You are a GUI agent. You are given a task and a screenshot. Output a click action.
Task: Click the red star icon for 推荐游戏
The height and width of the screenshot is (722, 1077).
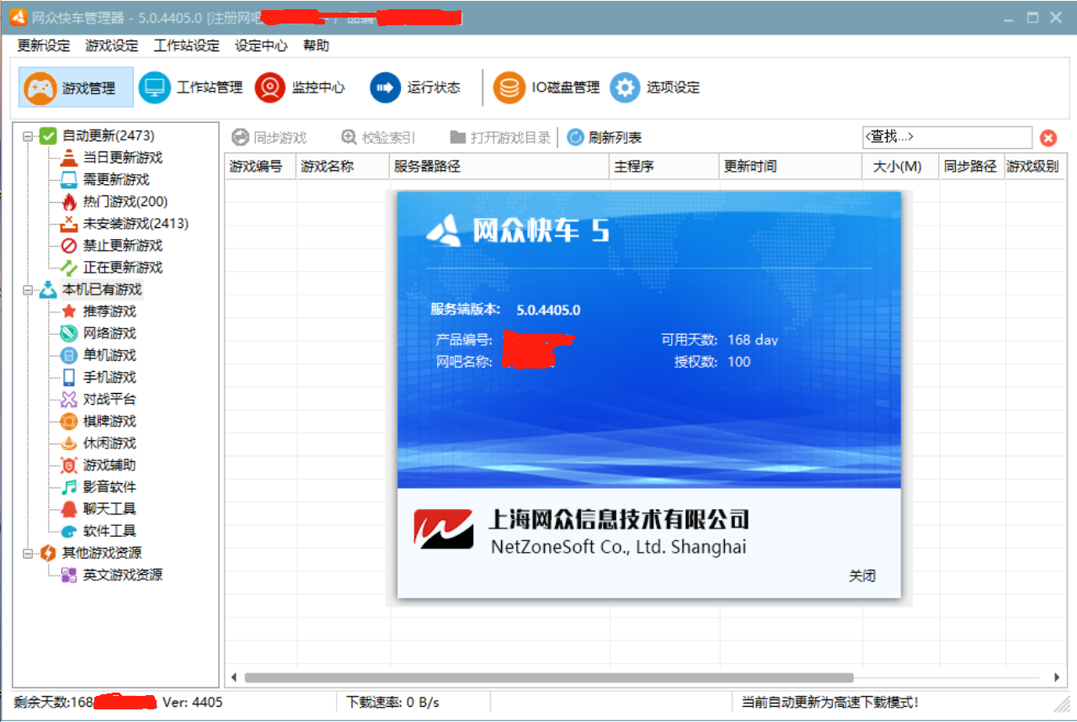pyautogui.click(x=69, y=311)
